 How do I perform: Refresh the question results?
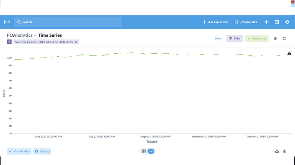tap(284, 38)
